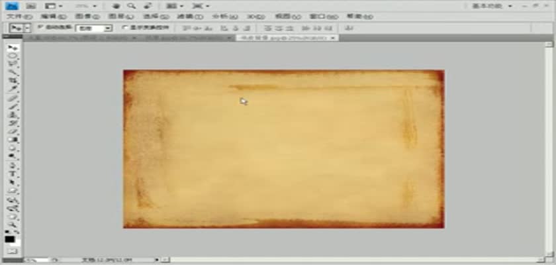This screenshot has width=556, height=265.
Task: Click the foreground color swatch
Action: (x=9, y=238)
